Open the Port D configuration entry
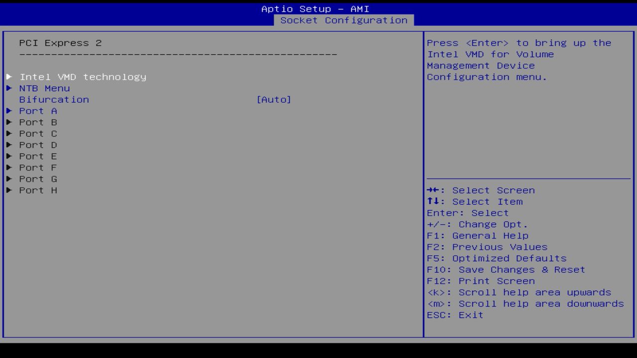This screenshot has width=637, height=358. 37,145
